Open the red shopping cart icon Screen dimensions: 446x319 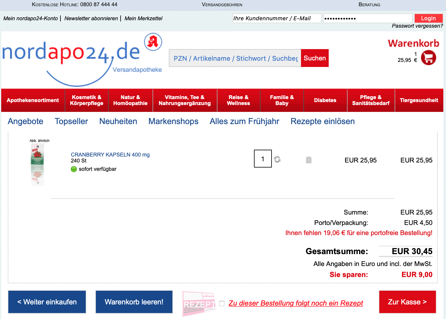tap(428, 57)
